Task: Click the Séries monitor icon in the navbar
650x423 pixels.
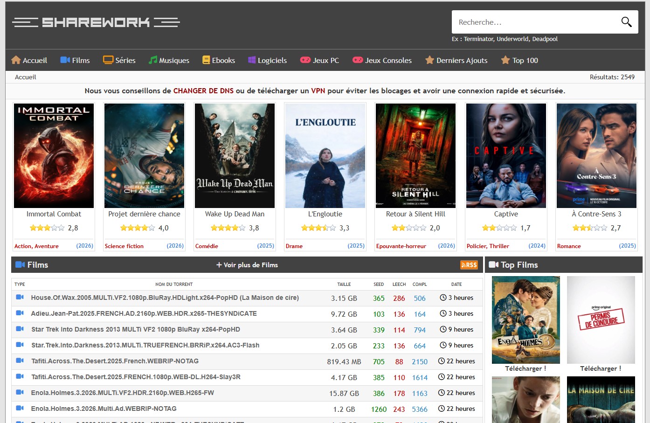Action: pos(108,60)
